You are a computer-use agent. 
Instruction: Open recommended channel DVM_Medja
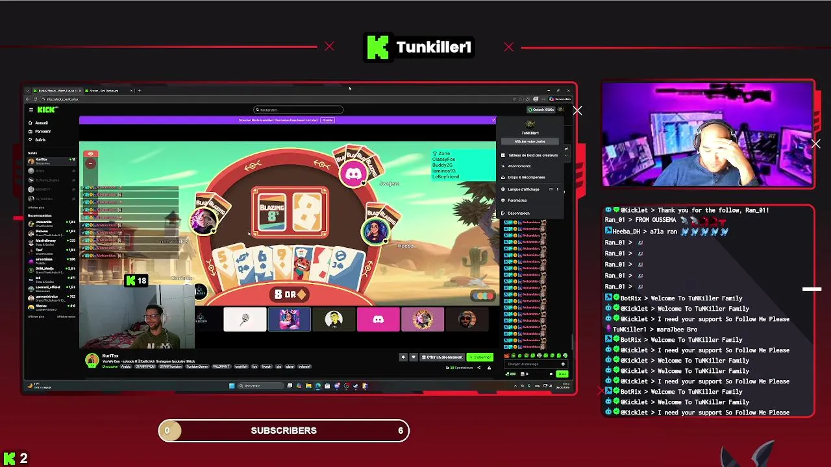51,269
